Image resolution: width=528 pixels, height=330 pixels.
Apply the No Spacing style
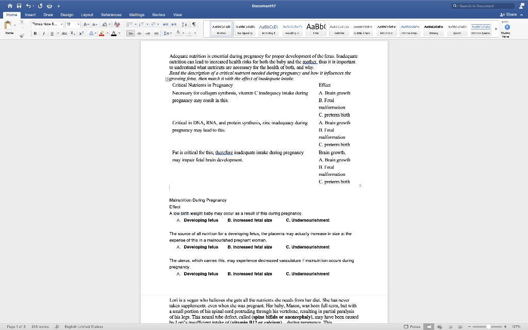245,29
